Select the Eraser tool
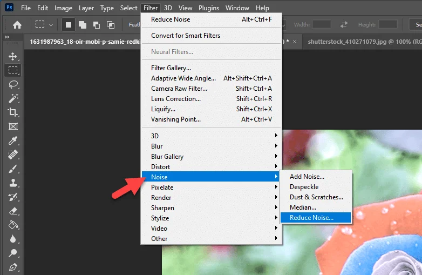The height and width of the screenshot is (275, 422). [x=13, y=211]
